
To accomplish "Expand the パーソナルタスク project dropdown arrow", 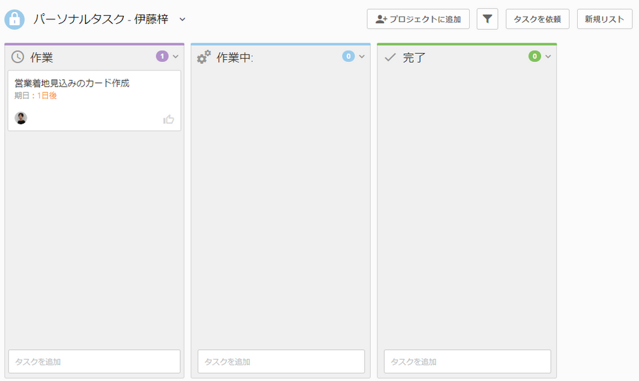I will [182, 19].
